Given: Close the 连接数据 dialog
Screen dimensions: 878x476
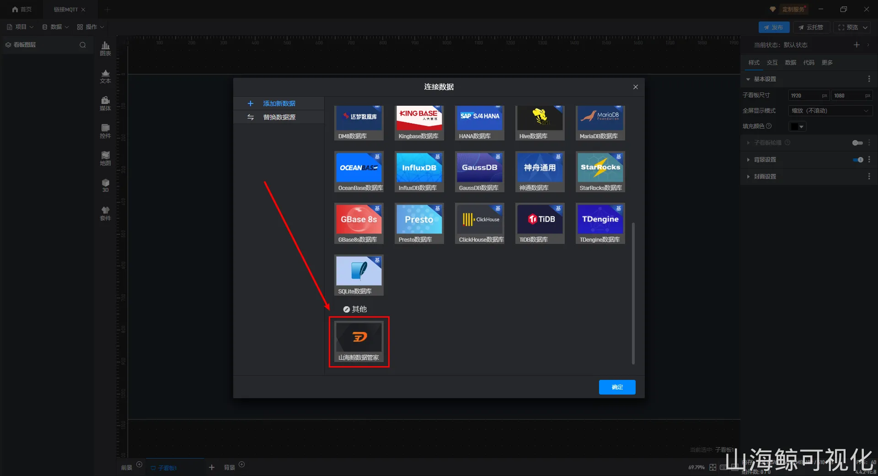Looking at the screenshot, I should point(636,87).
